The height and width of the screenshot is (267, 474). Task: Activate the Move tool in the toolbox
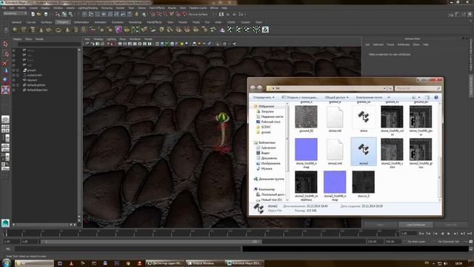click(5, 71)
